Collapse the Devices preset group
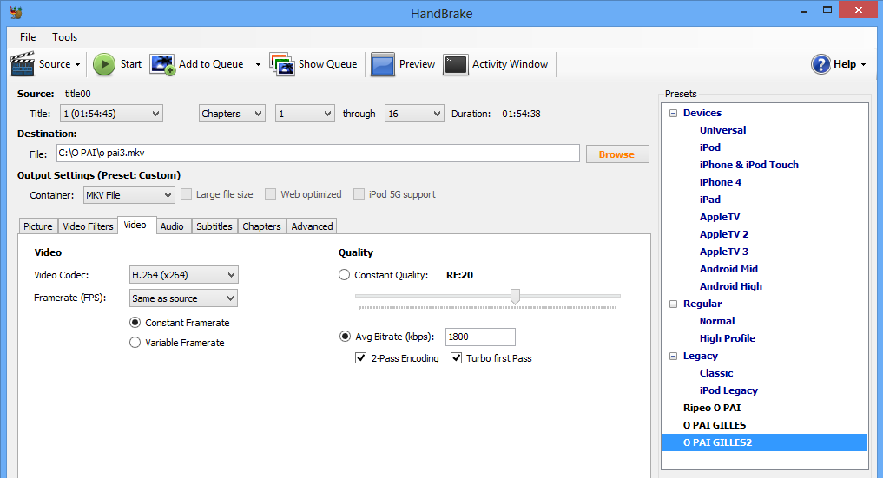Image resolution: width=883 pixels, height=478 pixels. click(673, 113)
